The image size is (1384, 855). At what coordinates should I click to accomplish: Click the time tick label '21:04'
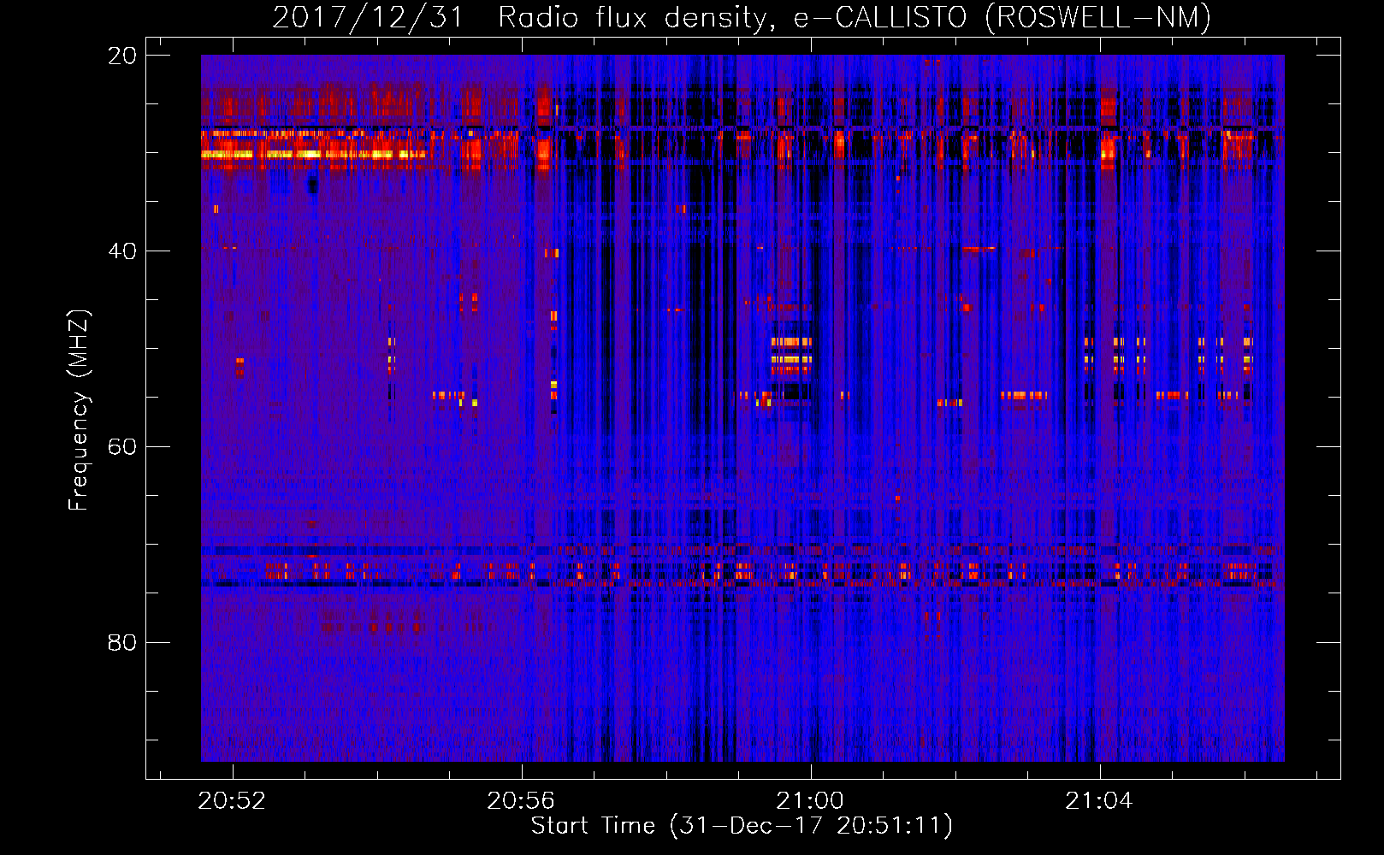click(1099, 800)
